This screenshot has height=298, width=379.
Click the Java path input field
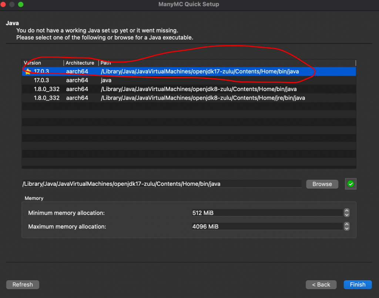tap(162, 184)
